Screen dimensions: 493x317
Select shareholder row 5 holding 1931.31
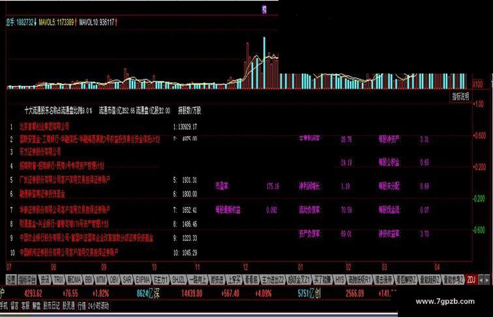[104, 180]
